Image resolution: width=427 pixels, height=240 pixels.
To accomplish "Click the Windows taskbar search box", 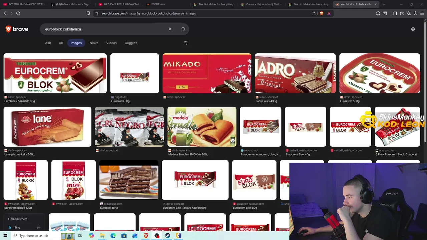I will [36, 236].
